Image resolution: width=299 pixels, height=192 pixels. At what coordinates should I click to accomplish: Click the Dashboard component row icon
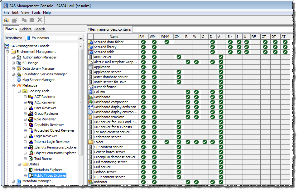[90, 102]
